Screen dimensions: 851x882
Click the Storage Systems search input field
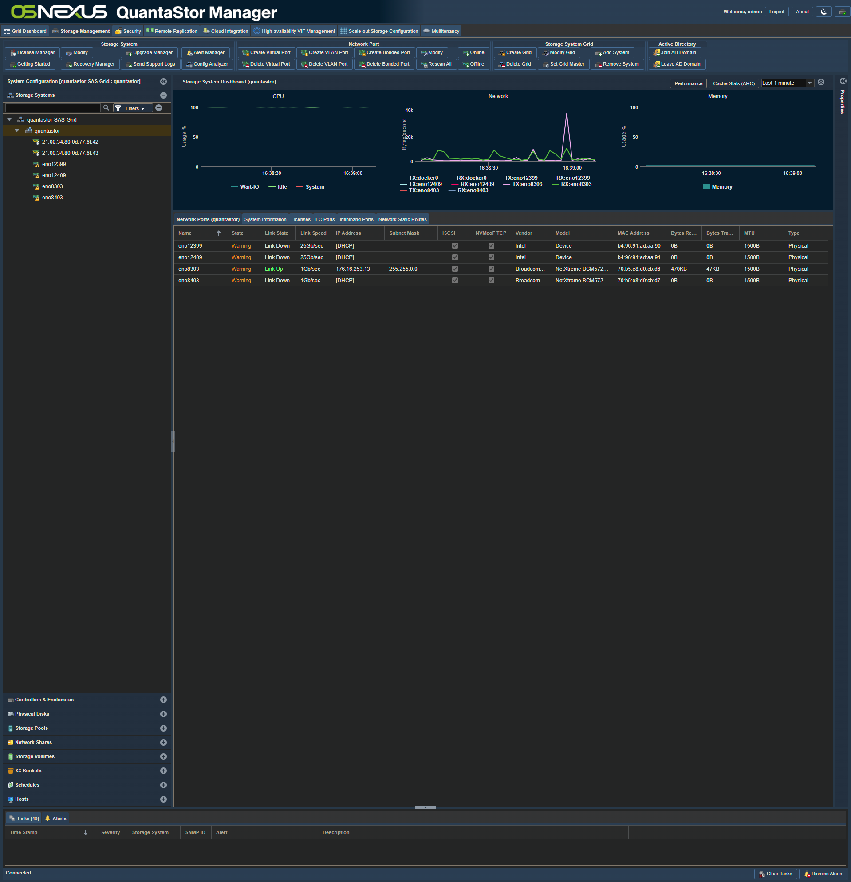[53, 108]
